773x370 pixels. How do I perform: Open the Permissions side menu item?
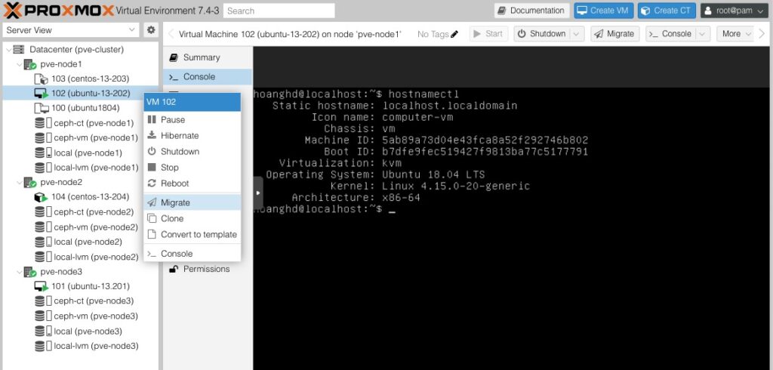click(x=208, y=269)
